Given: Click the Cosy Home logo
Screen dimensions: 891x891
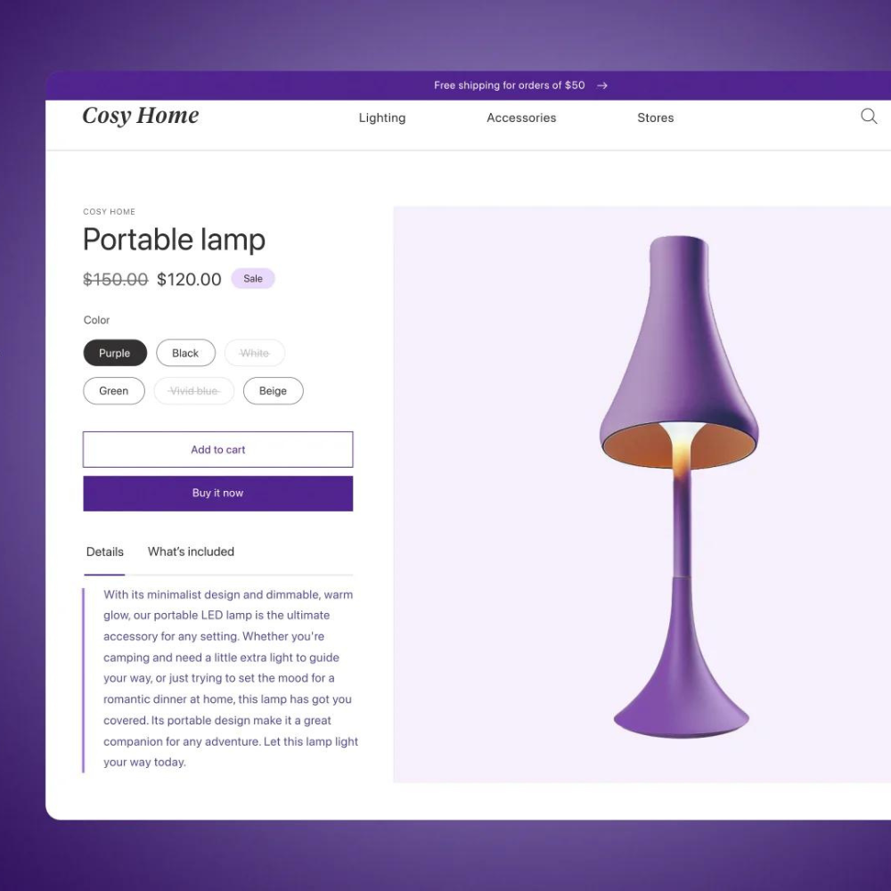Looking at the screenshot, I should [x=141, y=116].
